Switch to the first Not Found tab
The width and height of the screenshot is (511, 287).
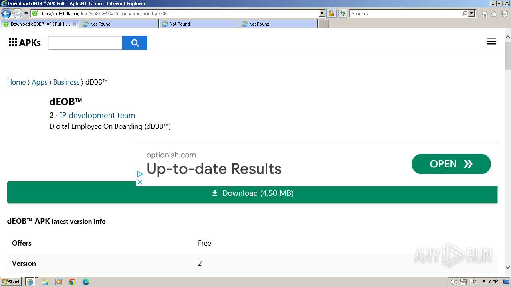(119, 24)
